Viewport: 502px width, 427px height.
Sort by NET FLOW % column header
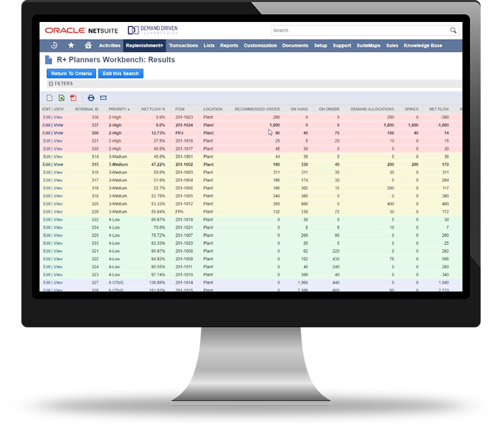click(x=153, y=109)
